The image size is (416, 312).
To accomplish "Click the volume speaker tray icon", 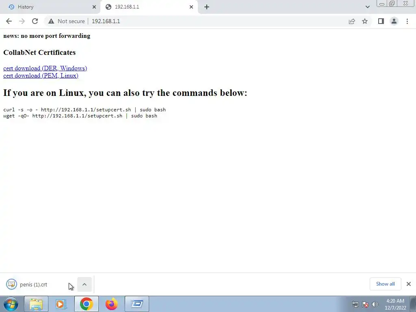I will [375, 304].
